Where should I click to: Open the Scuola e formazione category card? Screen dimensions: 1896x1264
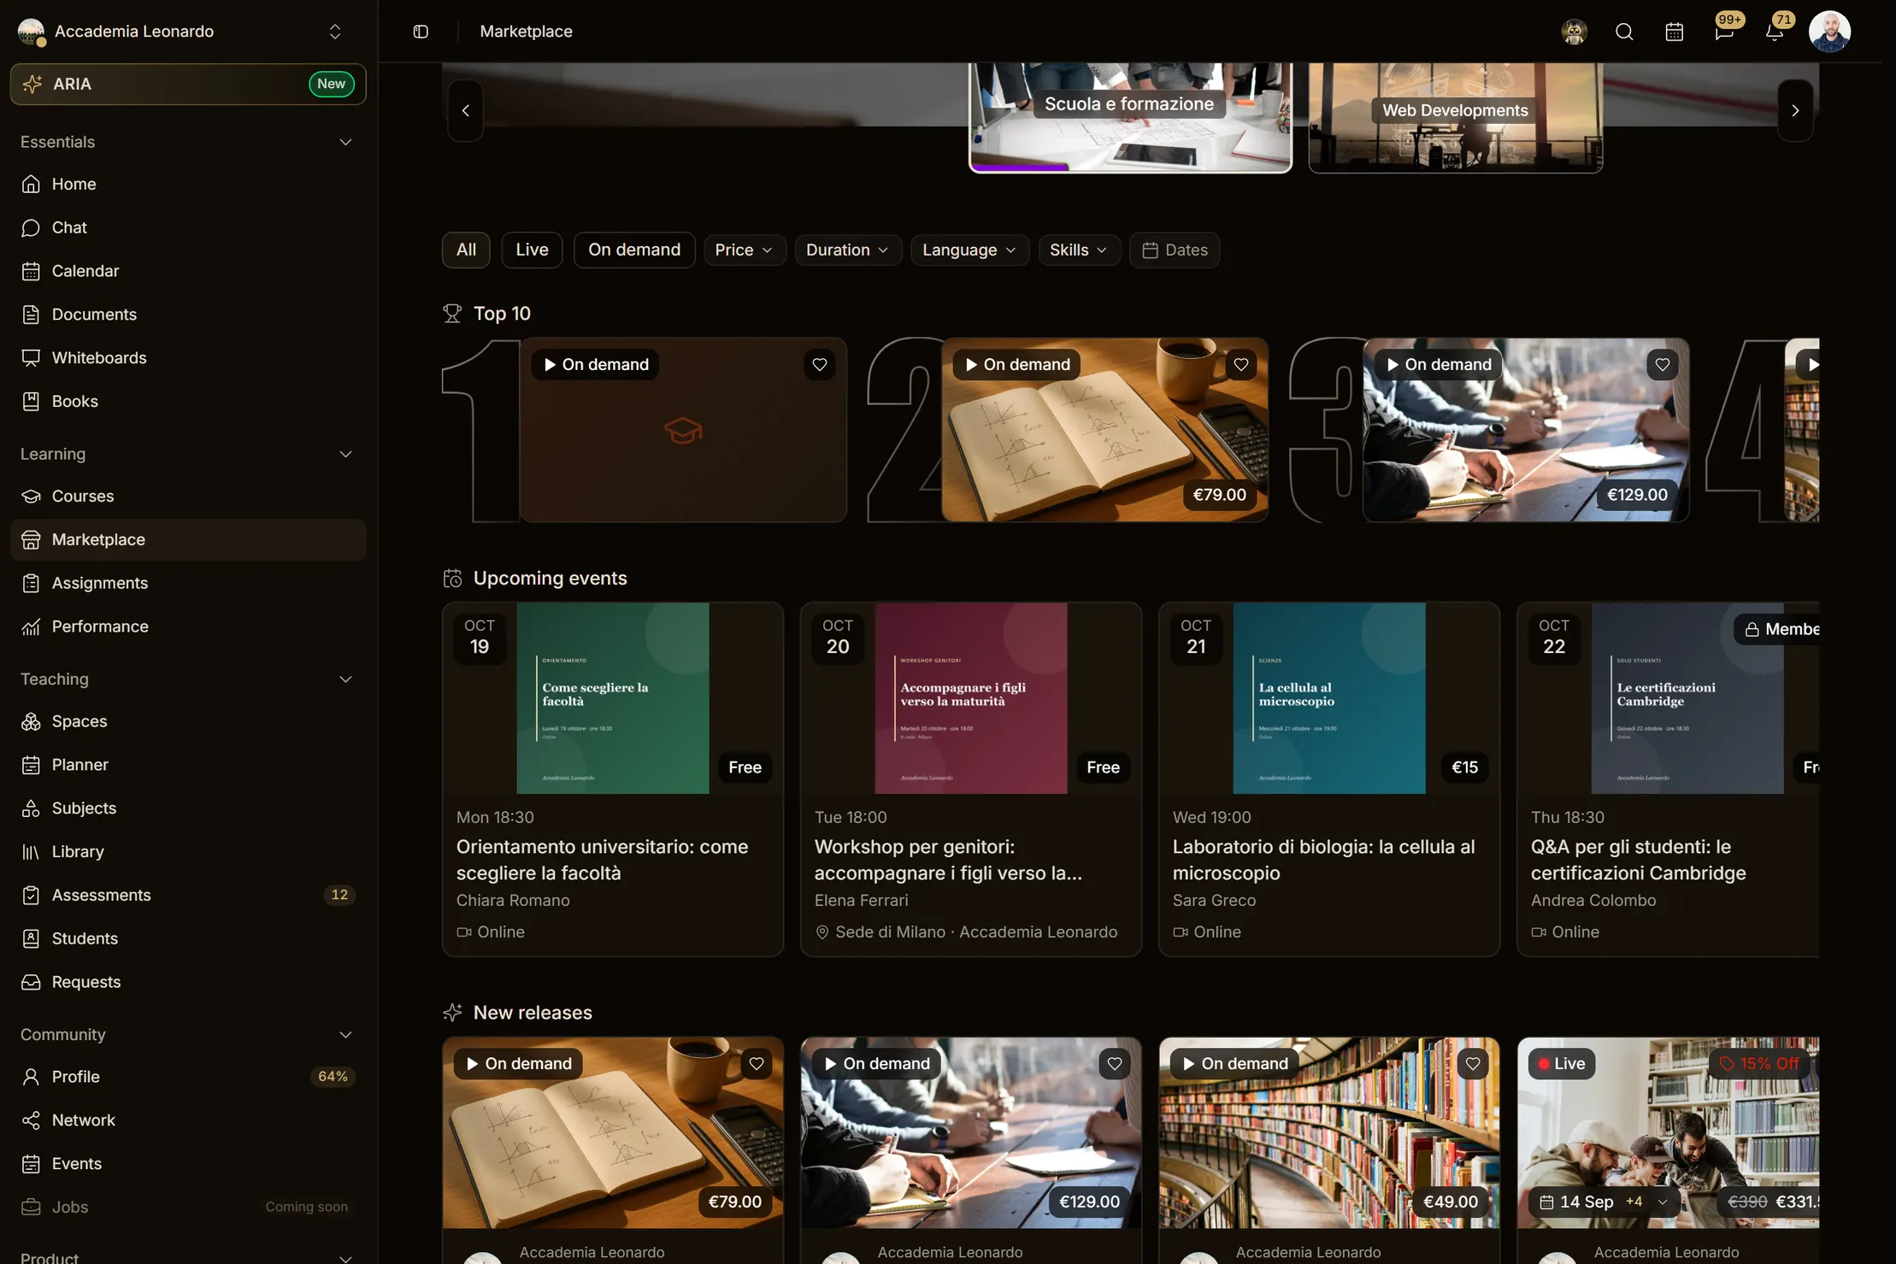[x=1130, y=117]
